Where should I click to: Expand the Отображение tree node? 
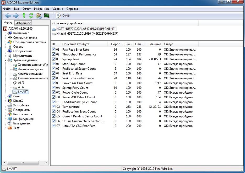(6, 51)
